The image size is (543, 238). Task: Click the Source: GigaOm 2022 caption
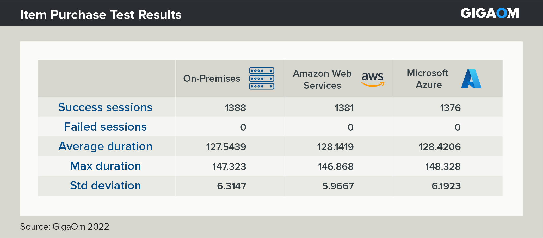[x=65, y=227]
